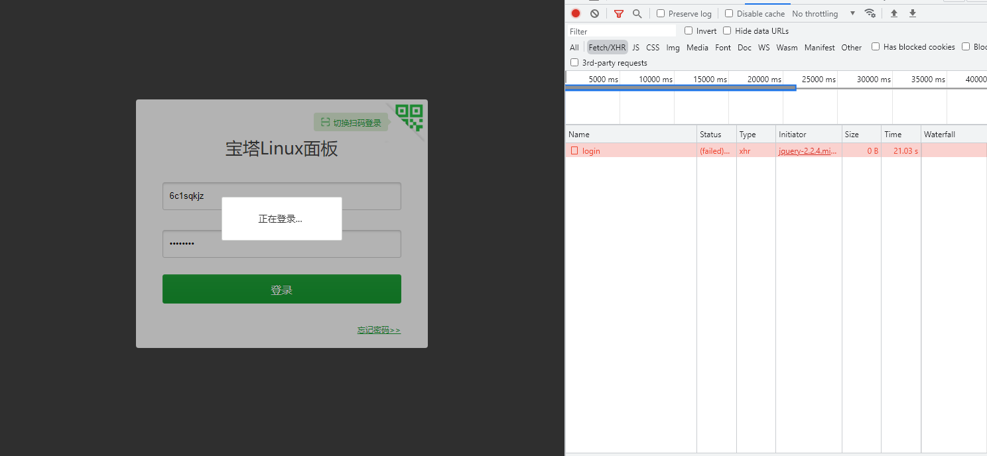Select the WS filter type
This screenshot has width=987, height=456.
764,48
